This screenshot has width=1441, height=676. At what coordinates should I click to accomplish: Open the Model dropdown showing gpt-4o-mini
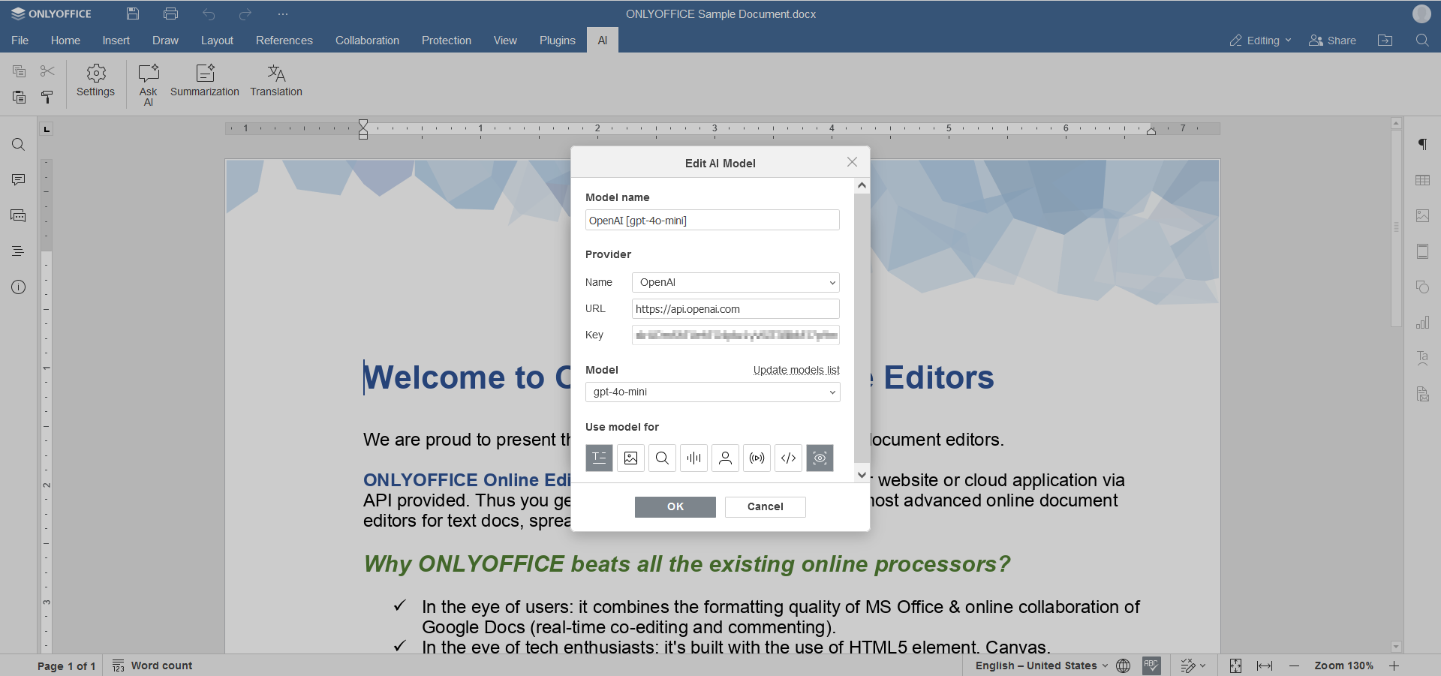(712, 392)
